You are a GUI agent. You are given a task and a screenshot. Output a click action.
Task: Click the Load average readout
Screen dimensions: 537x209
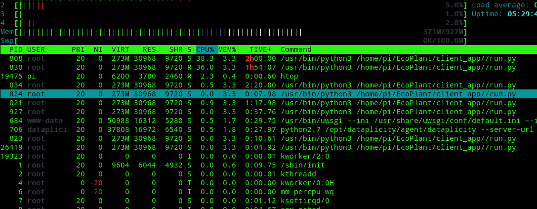click(x=504, y=5)
